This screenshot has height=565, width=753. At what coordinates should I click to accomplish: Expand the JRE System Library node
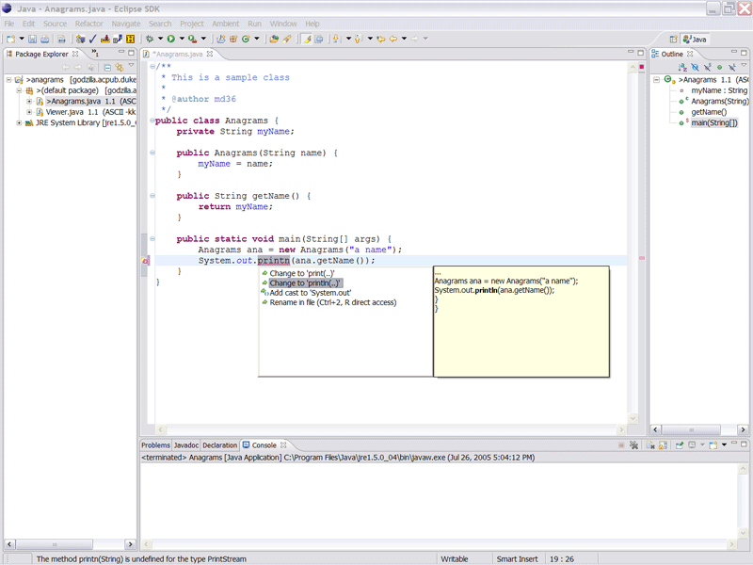click(19, 123)
